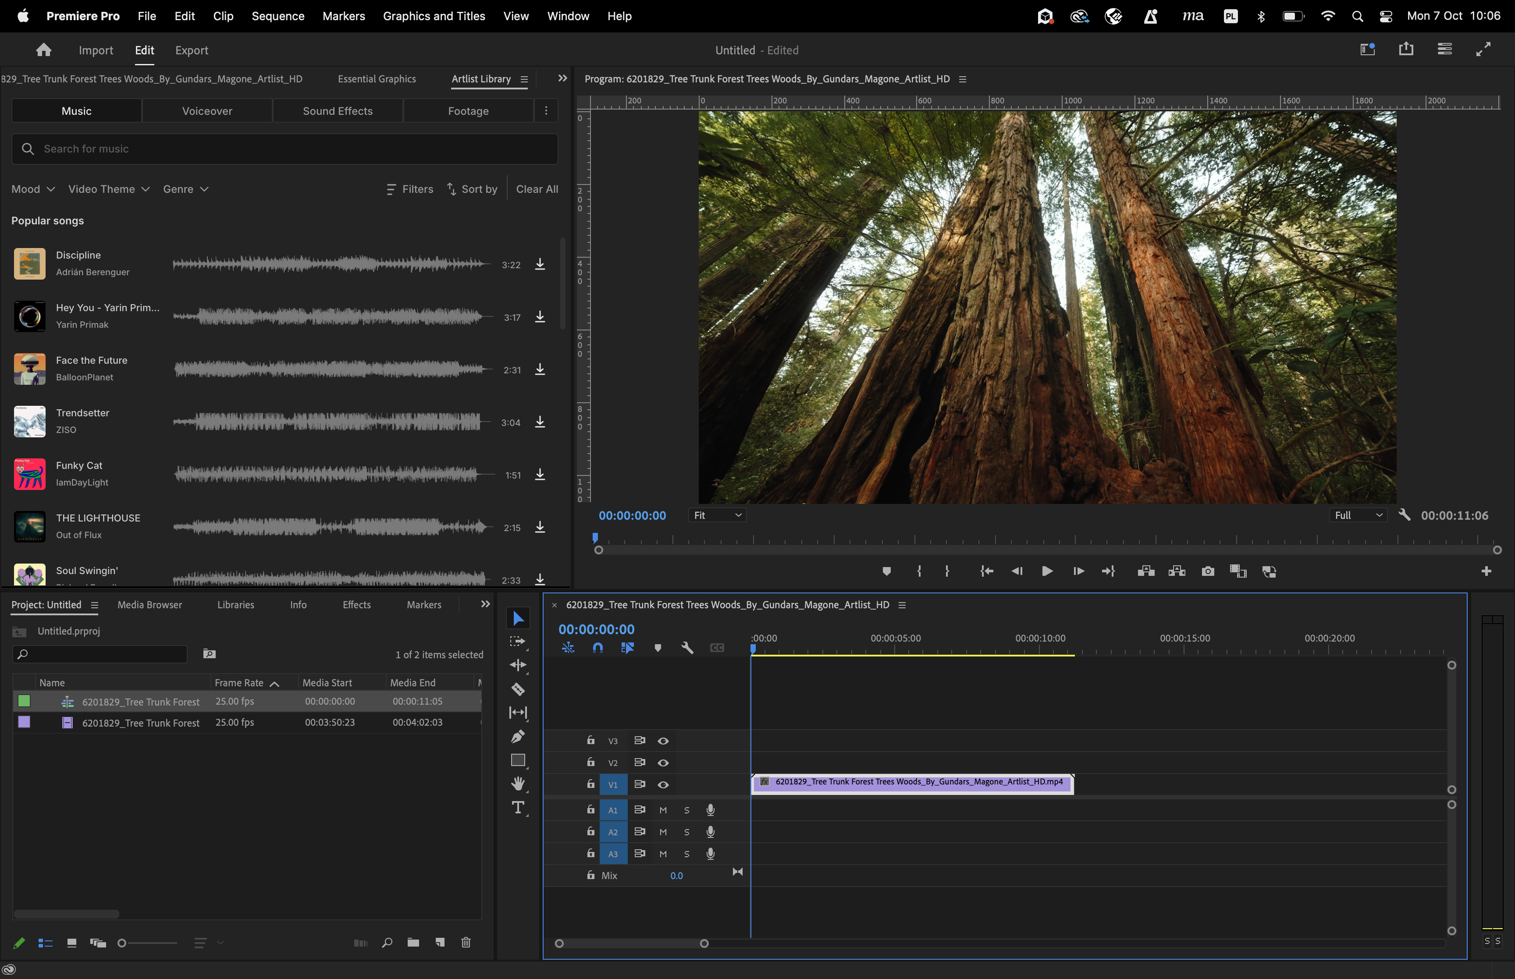Open the Sequence menu
This screenshot has height=979, width=1515.
[x=278, y=16]
